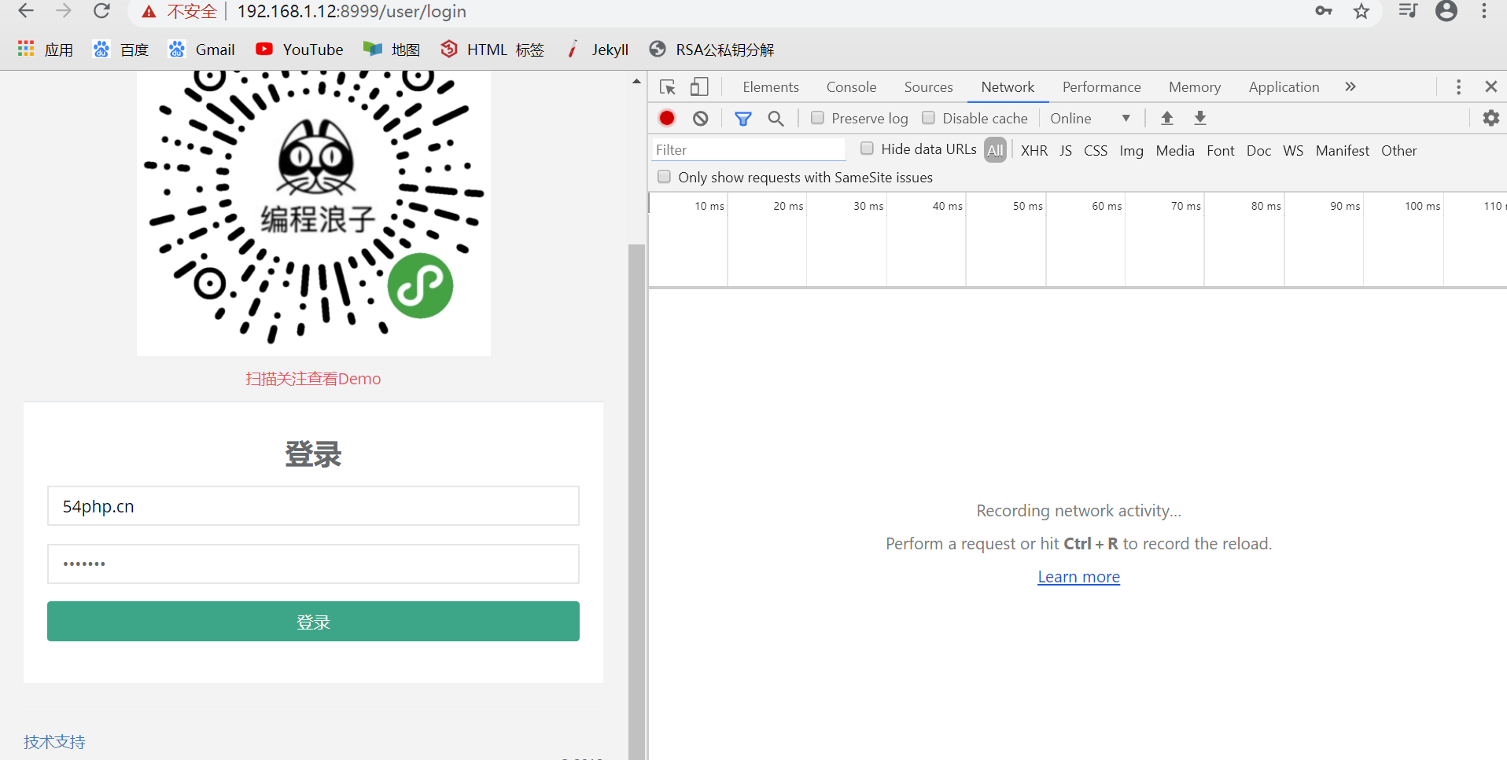Select the Network tab

1008,87
